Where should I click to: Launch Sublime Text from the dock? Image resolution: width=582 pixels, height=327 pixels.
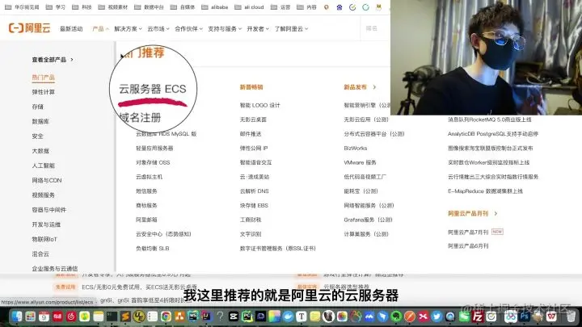coord(125,317)
